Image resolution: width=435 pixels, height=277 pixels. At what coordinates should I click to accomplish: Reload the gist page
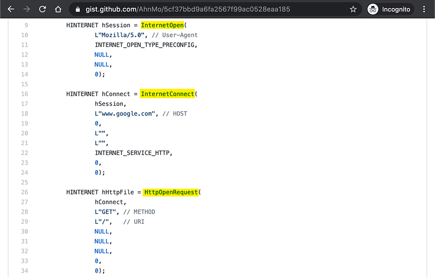pos(42,9)
